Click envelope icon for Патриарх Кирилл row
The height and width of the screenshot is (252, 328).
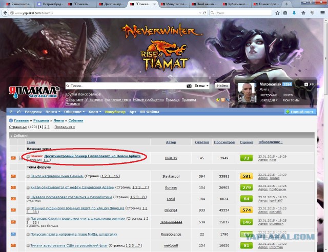[13, 222]
